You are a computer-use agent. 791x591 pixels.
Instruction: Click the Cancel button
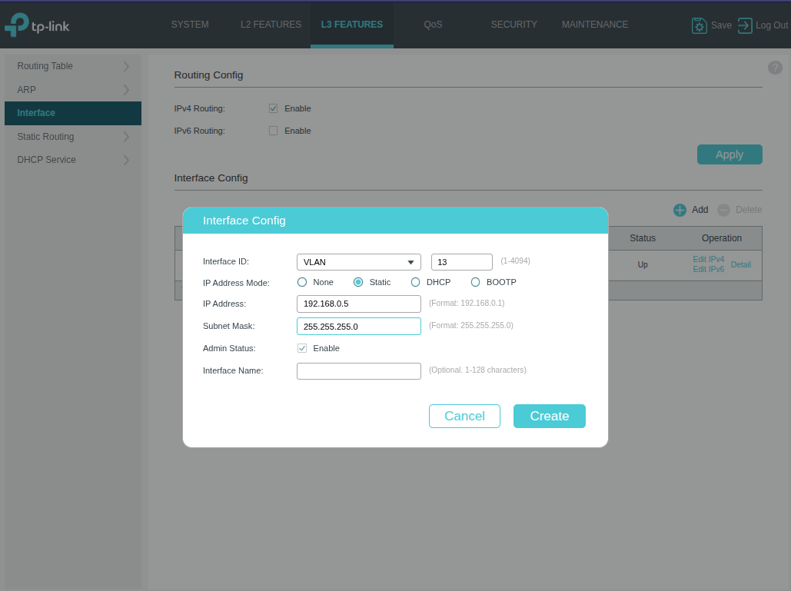tap(464, 416)
